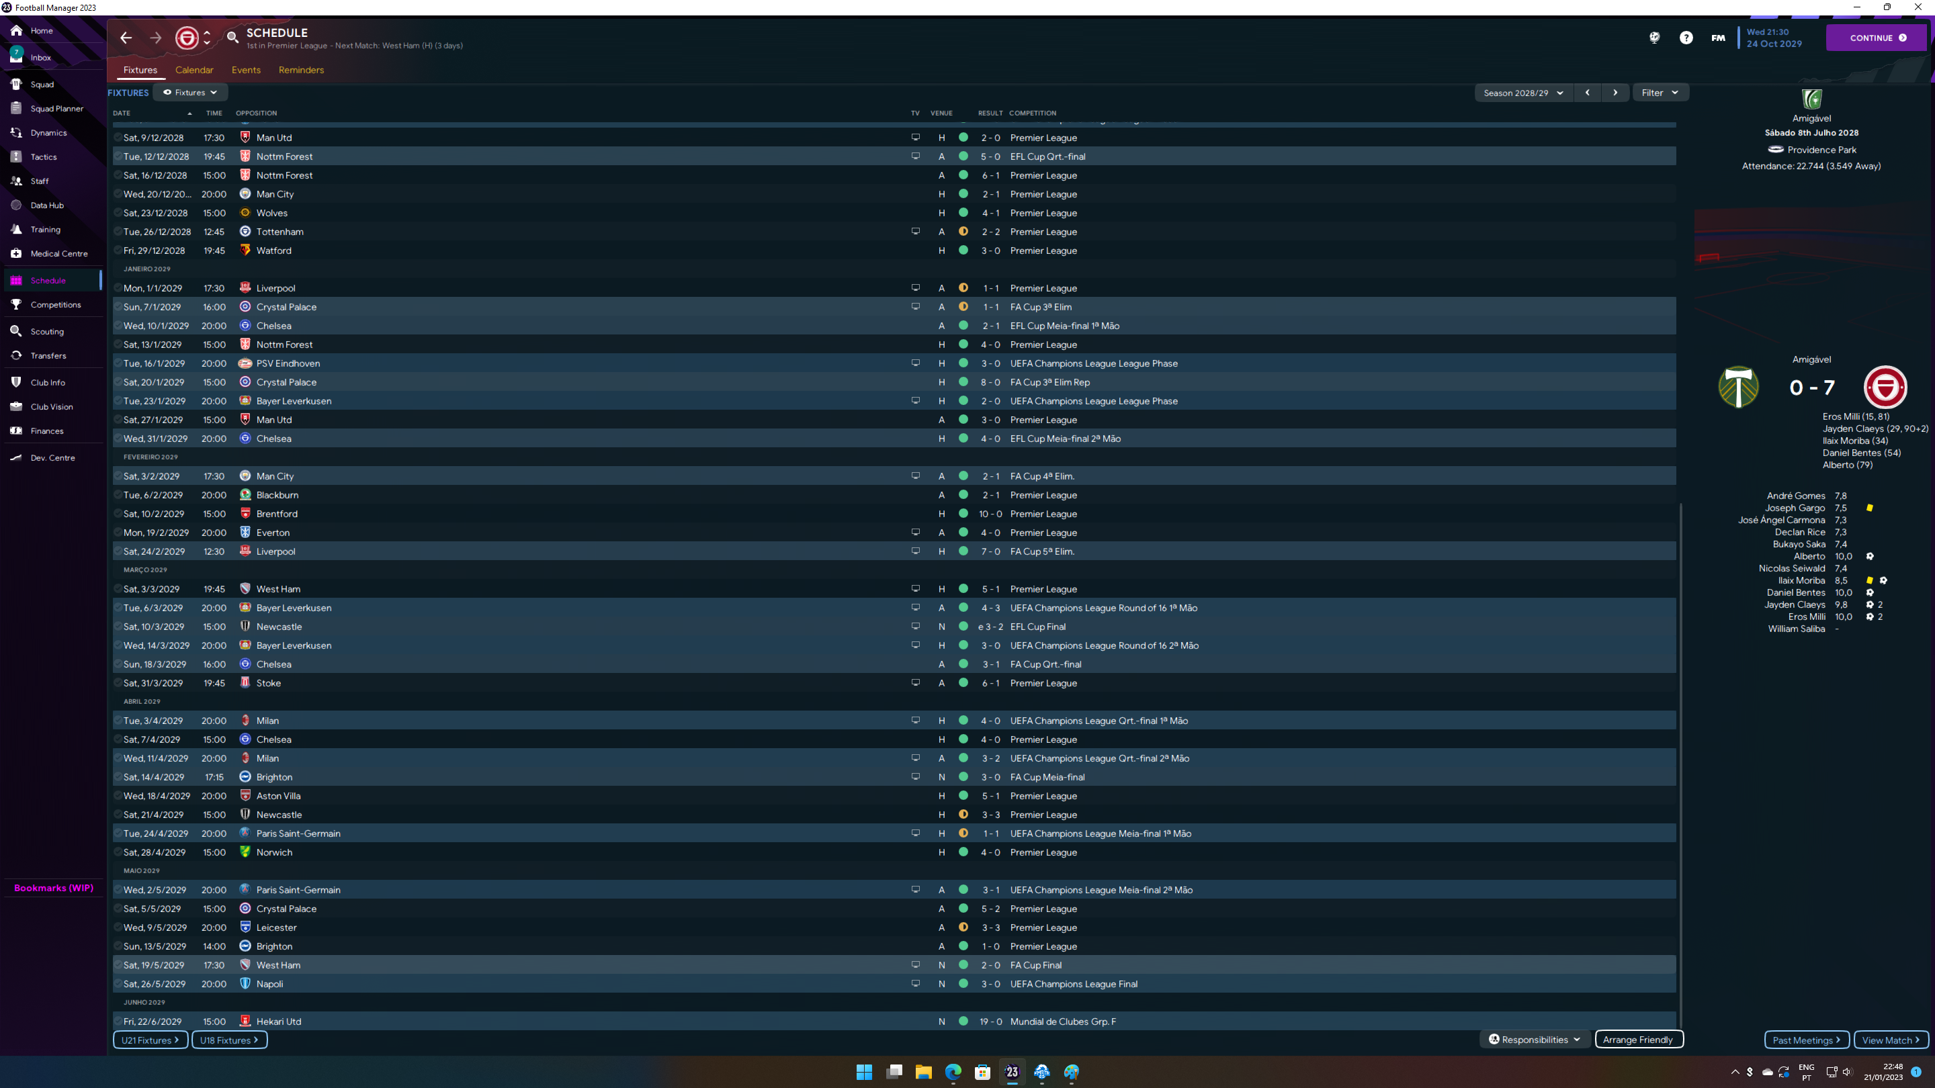Open the Staff icon in sidebar
Viewport: 1935px width, 1088px height.
pos(15,181)
